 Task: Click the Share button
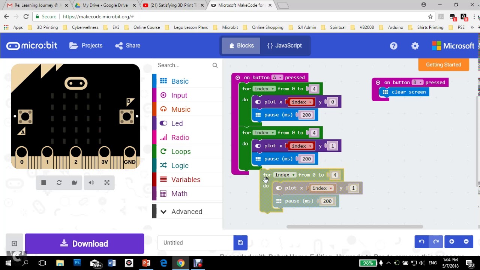point(128,46)
